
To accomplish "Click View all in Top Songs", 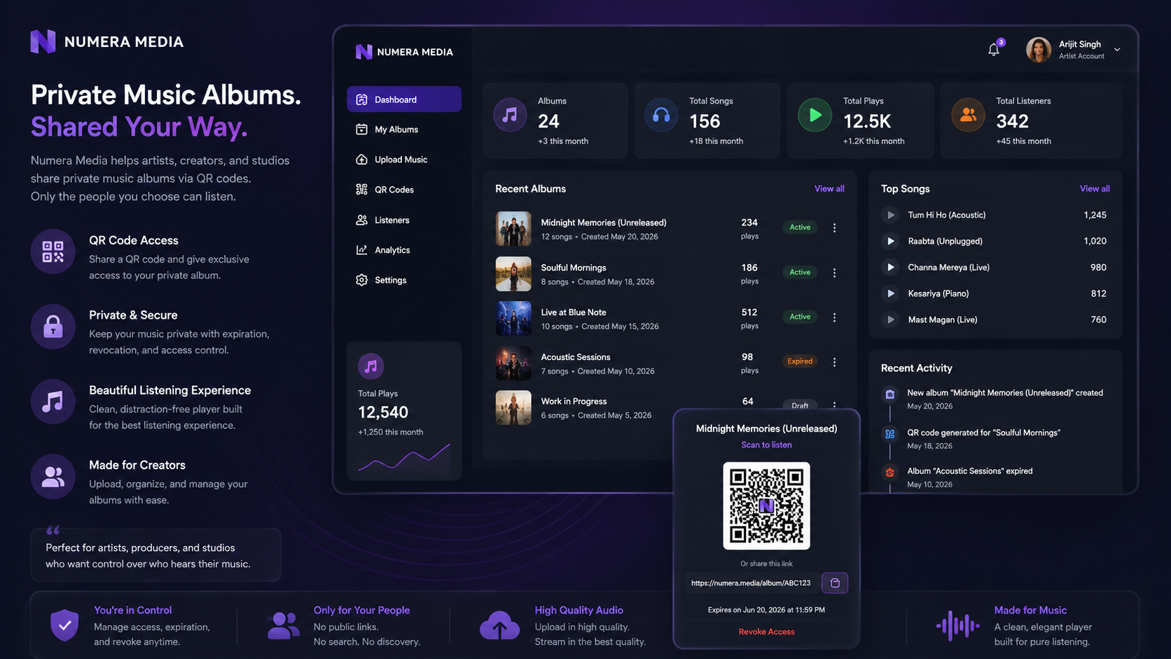I will point(1095,189).
